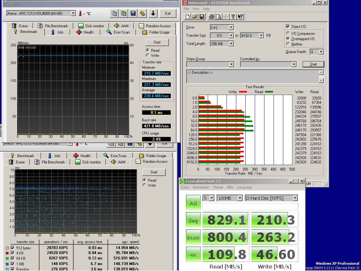Viewport: 361px width, 271px height.
Task: Select Write radio option in HD Tune Benchmark
Action: pyautogui.click(x=147, y=56)
